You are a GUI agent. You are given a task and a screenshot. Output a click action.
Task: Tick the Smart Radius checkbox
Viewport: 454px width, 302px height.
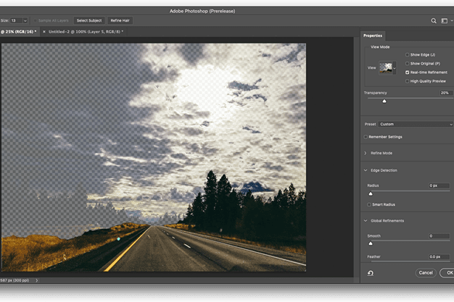pyautogui.click(x=369, y=205)
